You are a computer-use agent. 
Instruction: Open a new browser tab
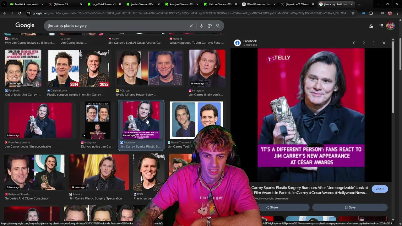[x=359, y=4]
